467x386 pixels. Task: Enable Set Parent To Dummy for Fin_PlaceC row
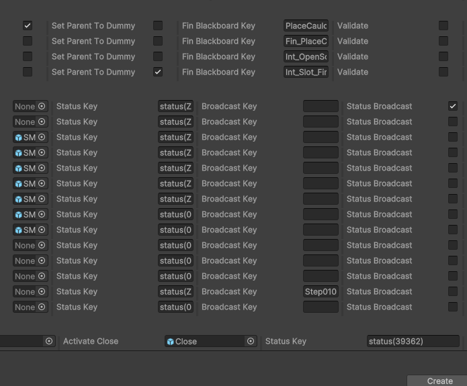pyautogui.click(x=158, y=41)
